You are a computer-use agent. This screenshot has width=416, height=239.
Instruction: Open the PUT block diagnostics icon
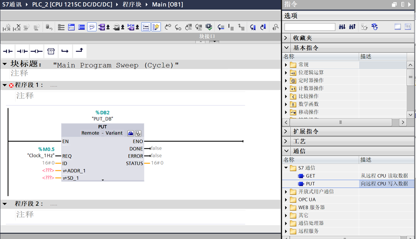pos(138,133)
